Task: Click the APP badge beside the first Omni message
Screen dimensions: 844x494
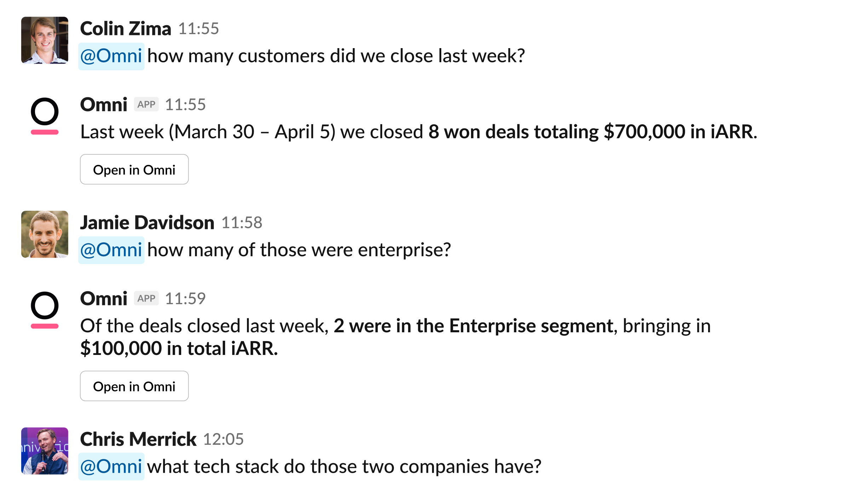Action: click(148, 104)
